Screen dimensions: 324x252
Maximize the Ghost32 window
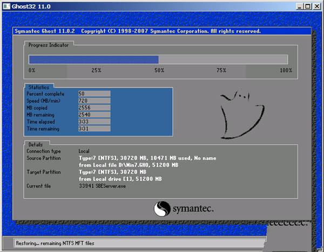307,6
